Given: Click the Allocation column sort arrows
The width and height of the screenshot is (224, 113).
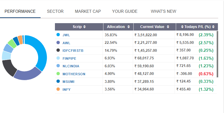Looking at the screenshot, I should 128,27.
